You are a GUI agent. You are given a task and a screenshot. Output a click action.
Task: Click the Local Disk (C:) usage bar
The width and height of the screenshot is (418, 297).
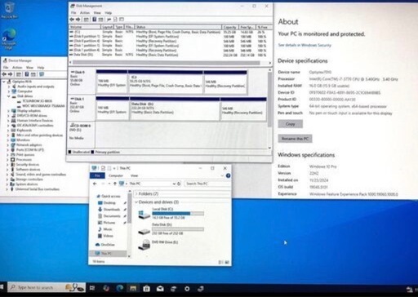click(178, 214)
